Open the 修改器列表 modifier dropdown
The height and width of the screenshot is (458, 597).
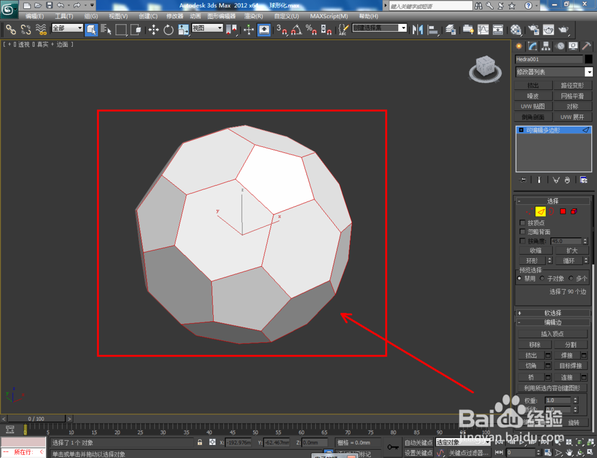pyautogui.click(x=554, y=72)
